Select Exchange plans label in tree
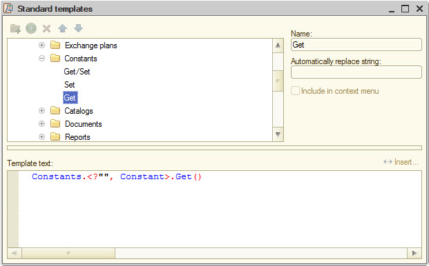This screenshot has height=266, width=429. [x=90, y=45]
